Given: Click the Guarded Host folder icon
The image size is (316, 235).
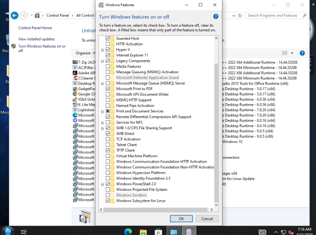Looking at the screenshot, I should tap(112, 38).
